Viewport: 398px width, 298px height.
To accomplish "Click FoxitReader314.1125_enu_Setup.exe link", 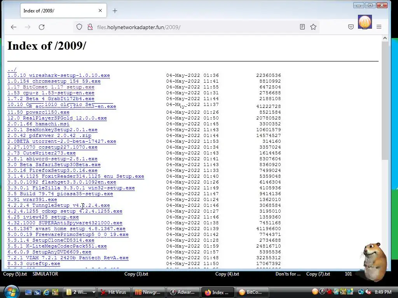I will pyautogui.click(x=76, y=176).
